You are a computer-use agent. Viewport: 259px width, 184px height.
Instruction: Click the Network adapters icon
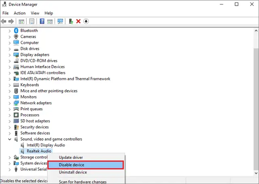pyautogui.click(x=16, y=103)
